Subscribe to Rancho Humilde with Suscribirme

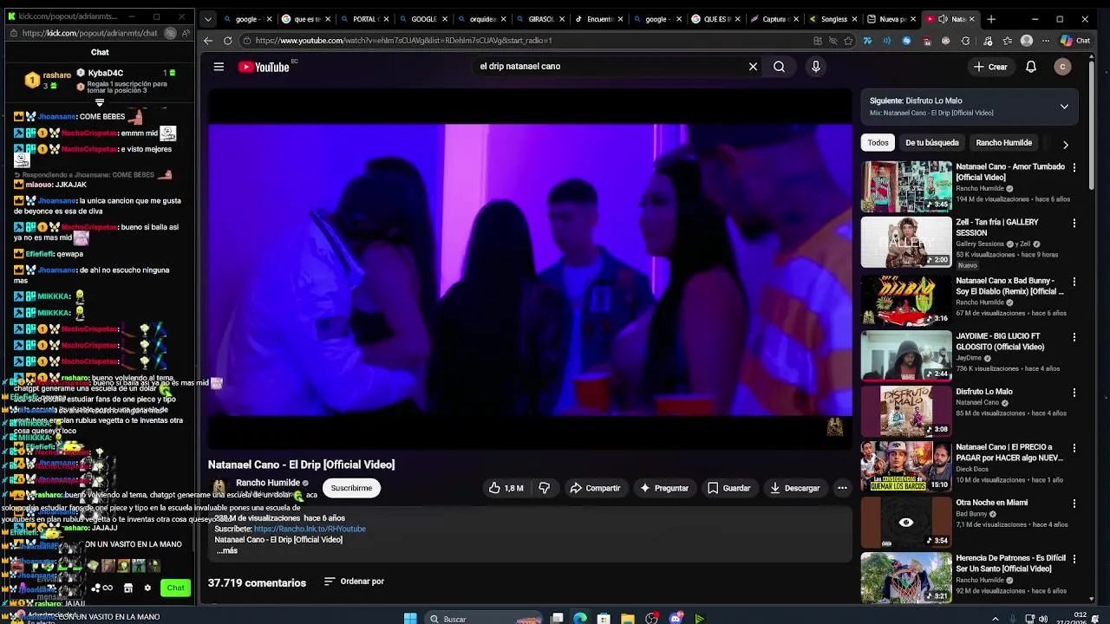[351, 488]
